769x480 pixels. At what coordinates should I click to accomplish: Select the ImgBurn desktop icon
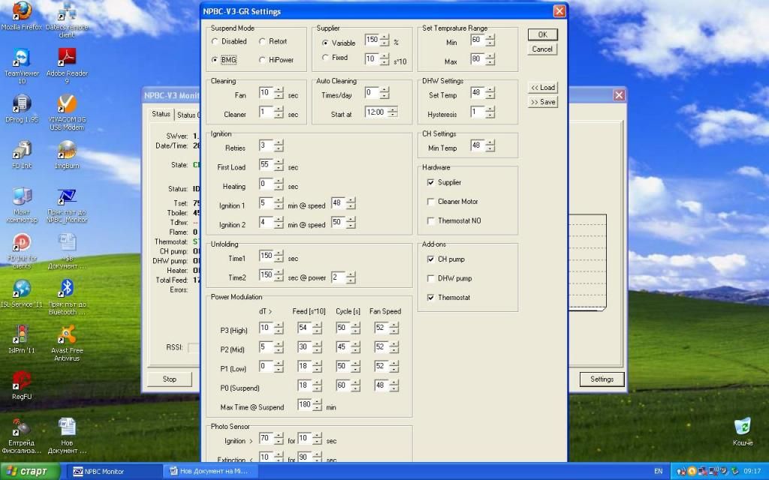(x=67, y=154)
